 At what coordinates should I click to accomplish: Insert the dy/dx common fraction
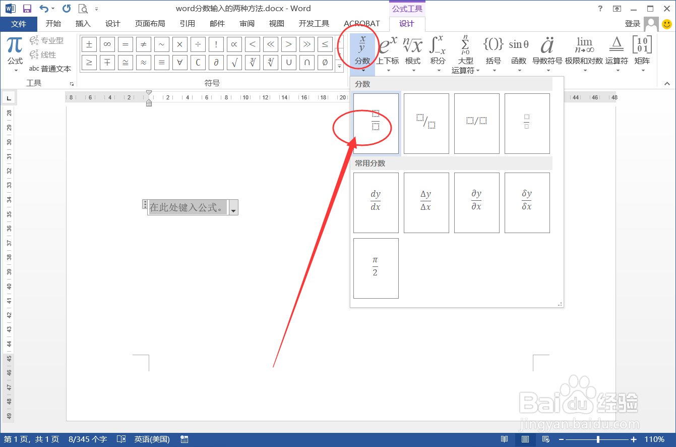coord(376,203)
